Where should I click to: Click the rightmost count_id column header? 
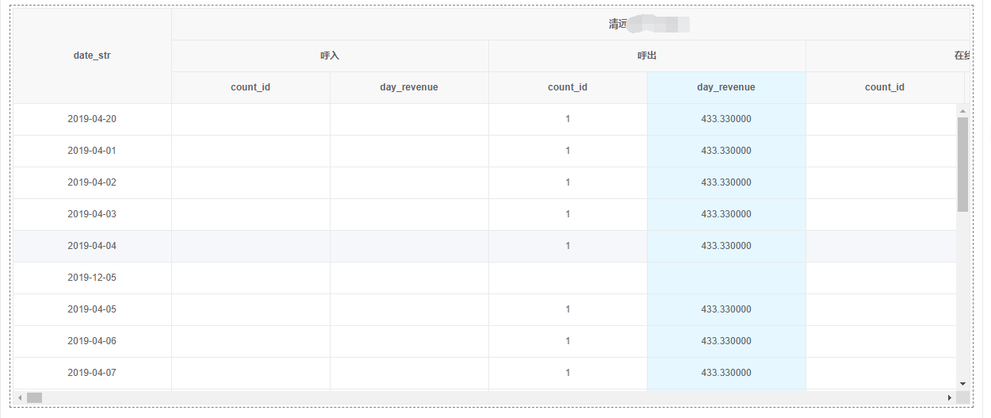click(x=885, y=87)
